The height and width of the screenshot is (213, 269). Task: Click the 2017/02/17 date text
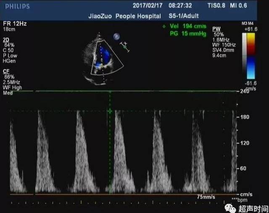point(148,5)
